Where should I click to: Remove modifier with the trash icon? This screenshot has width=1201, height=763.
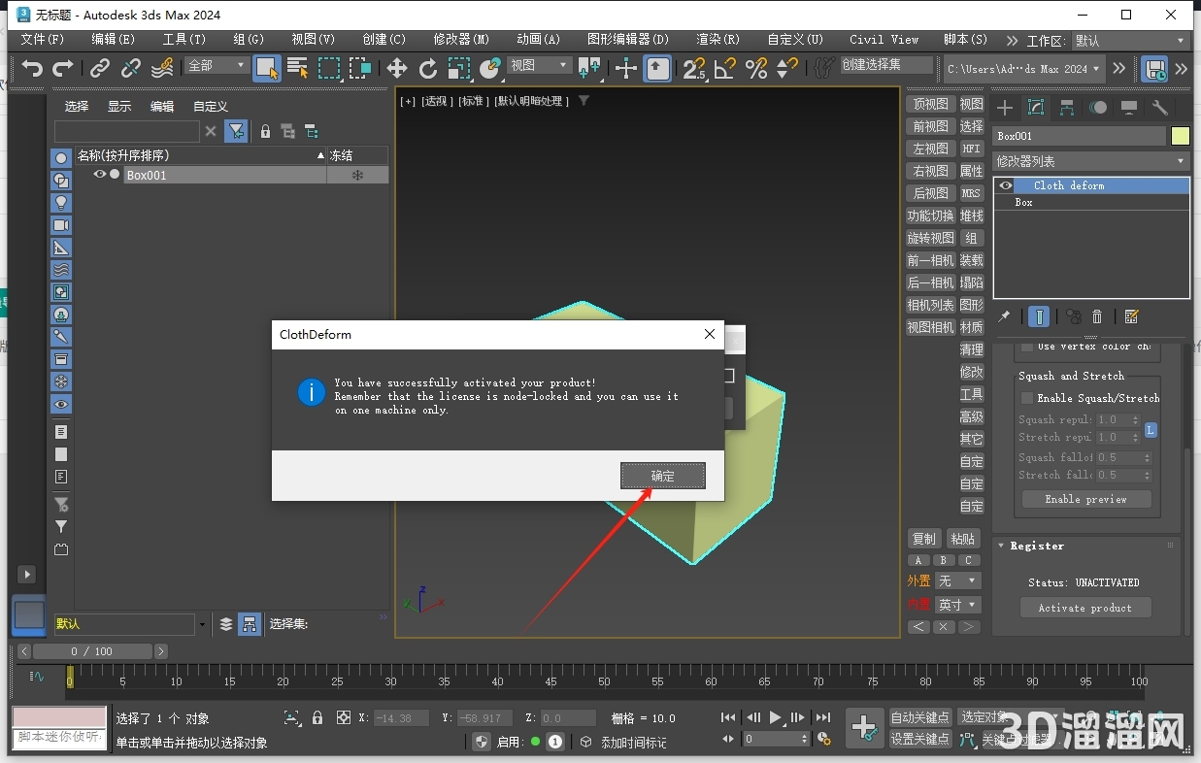(1097, 316)
